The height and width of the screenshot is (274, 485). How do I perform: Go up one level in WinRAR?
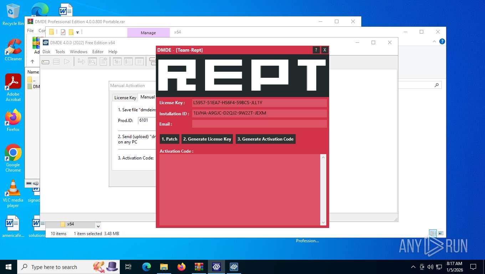(32, 62)
